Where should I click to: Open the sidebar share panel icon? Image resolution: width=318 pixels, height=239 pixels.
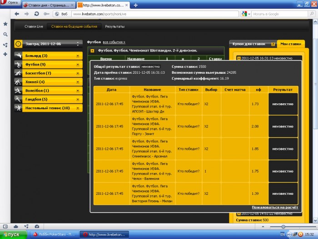coord(5,45)
